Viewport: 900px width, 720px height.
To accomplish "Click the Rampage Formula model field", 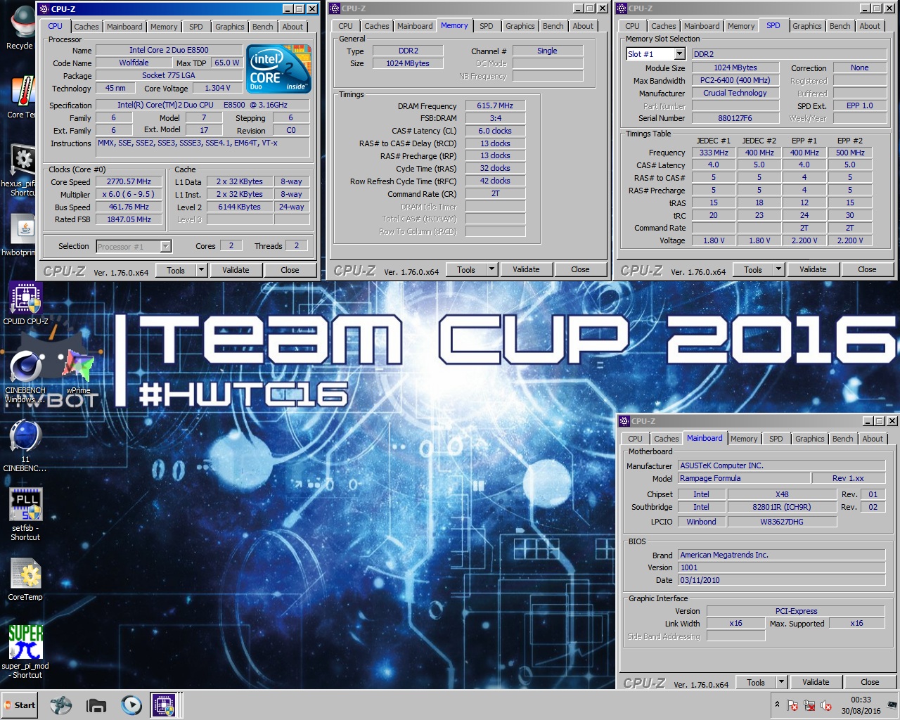I will click(743, 478).
